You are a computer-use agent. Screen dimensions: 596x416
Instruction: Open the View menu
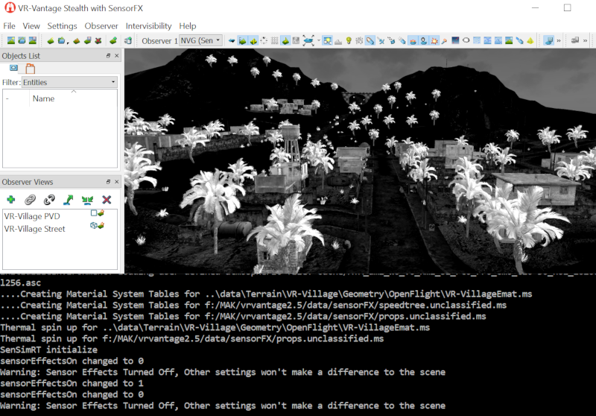[31, 26]
